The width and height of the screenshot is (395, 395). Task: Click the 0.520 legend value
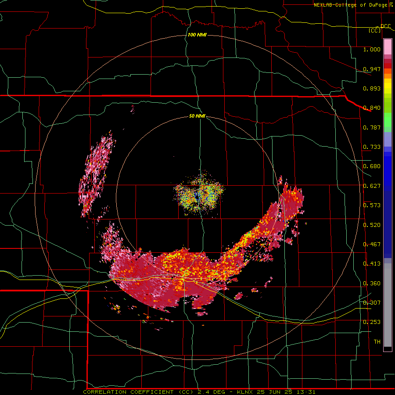pyautogui.click(x=372, y=225)
